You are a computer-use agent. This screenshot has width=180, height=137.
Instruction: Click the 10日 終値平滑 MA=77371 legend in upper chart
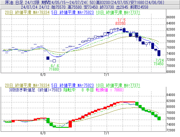pyautogui.click(x=118, y=12)
